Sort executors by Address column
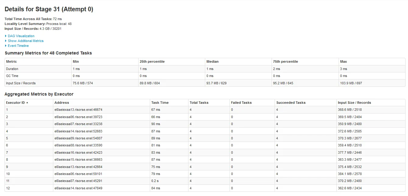Viewport: 408px width, 196px height. pos(62,103)
